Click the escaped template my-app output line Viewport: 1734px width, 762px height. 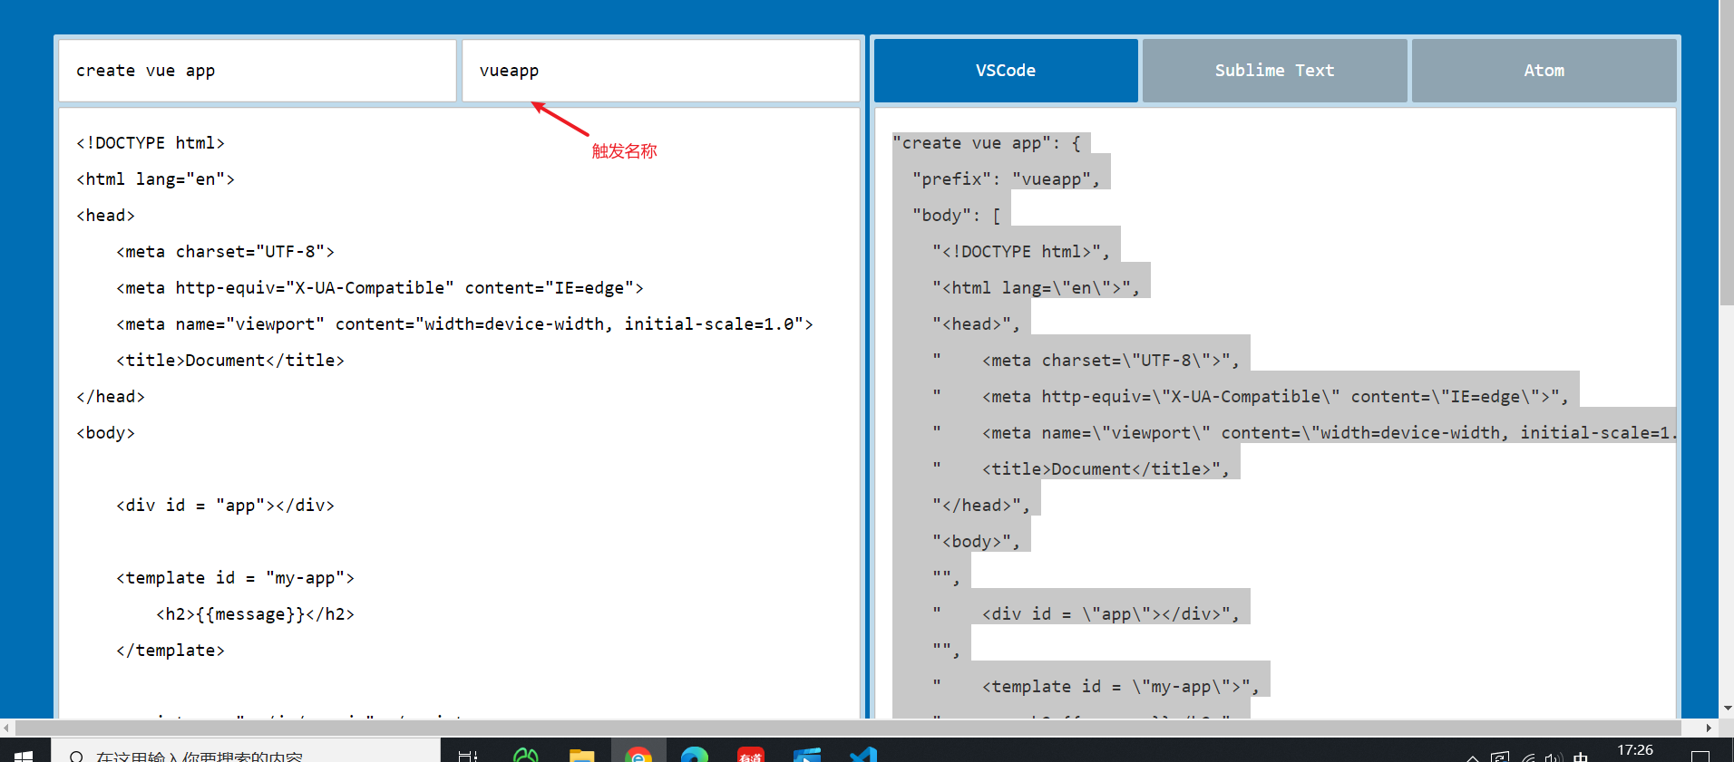[1096, 687]
